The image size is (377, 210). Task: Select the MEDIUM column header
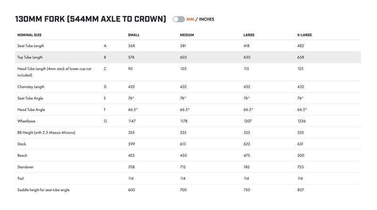pos(187,35)
